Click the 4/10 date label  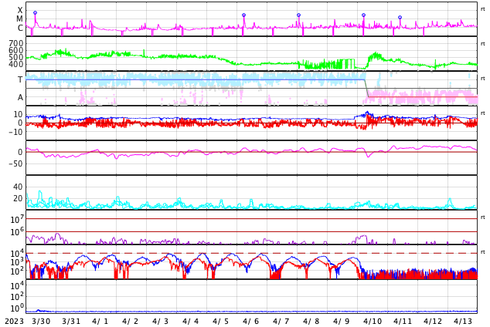click(x=373, y=322)
